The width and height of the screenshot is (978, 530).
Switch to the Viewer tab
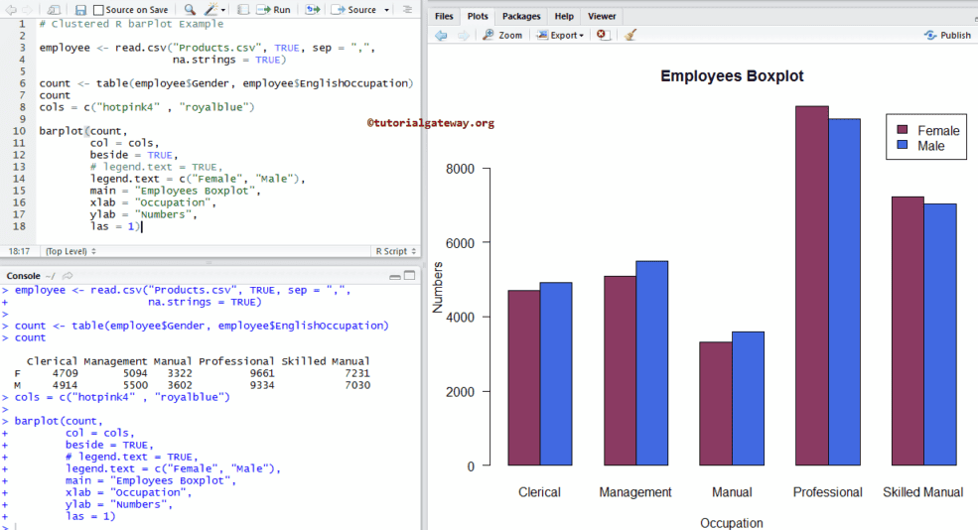[602, 16]
